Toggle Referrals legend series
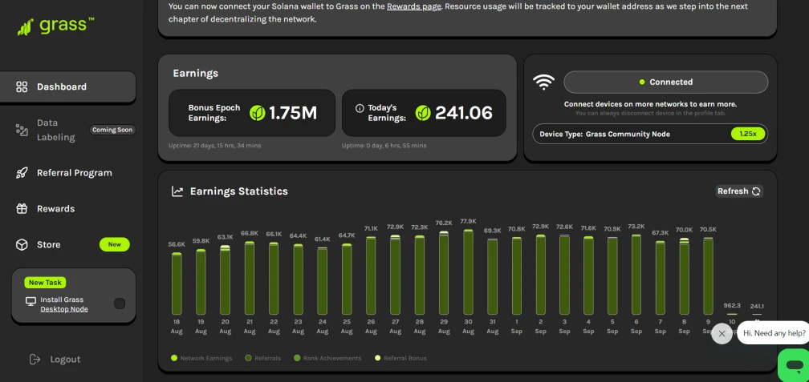 coord(263,358)
